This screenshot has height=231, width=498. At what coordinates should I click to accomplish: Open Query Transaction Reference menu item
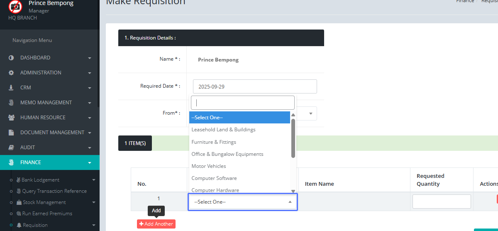click(x=54, y=191)
